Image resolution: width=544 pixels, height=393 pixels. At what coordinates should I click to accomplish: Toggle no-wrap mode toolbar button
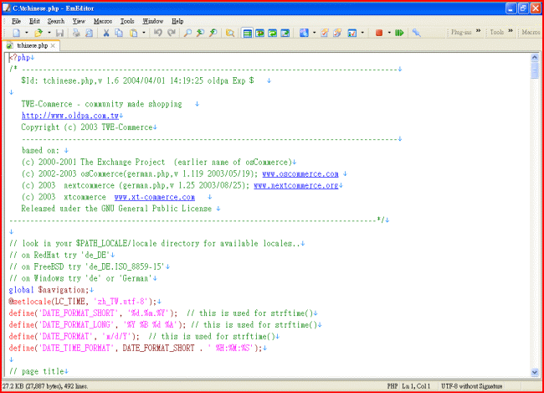pos(248,33)
